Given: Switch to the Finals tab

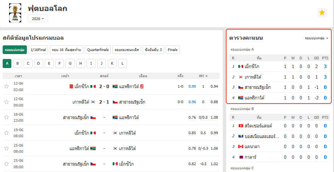Looking at the screenshot, I should tap(172, 50).
